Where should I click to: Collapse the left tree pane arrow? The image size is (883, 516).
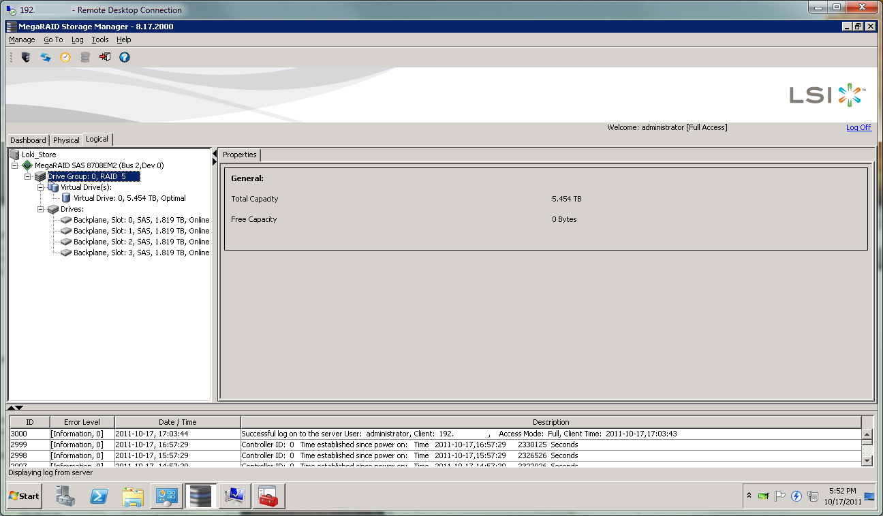pyautogui.click(x=215, y=152)
